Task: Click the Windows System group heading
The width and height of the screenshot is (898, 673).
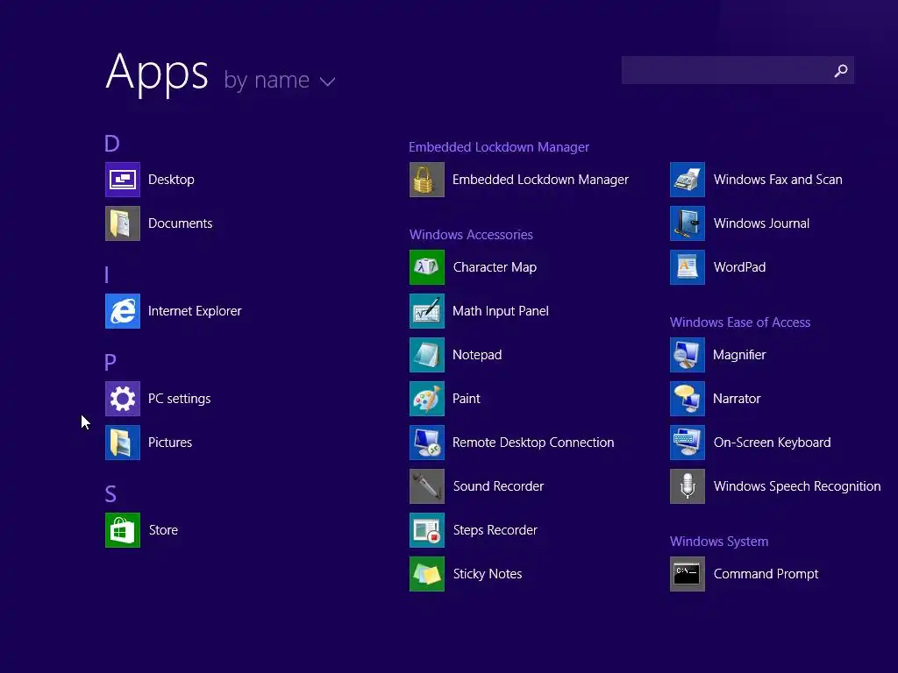Action: point(719,542)
